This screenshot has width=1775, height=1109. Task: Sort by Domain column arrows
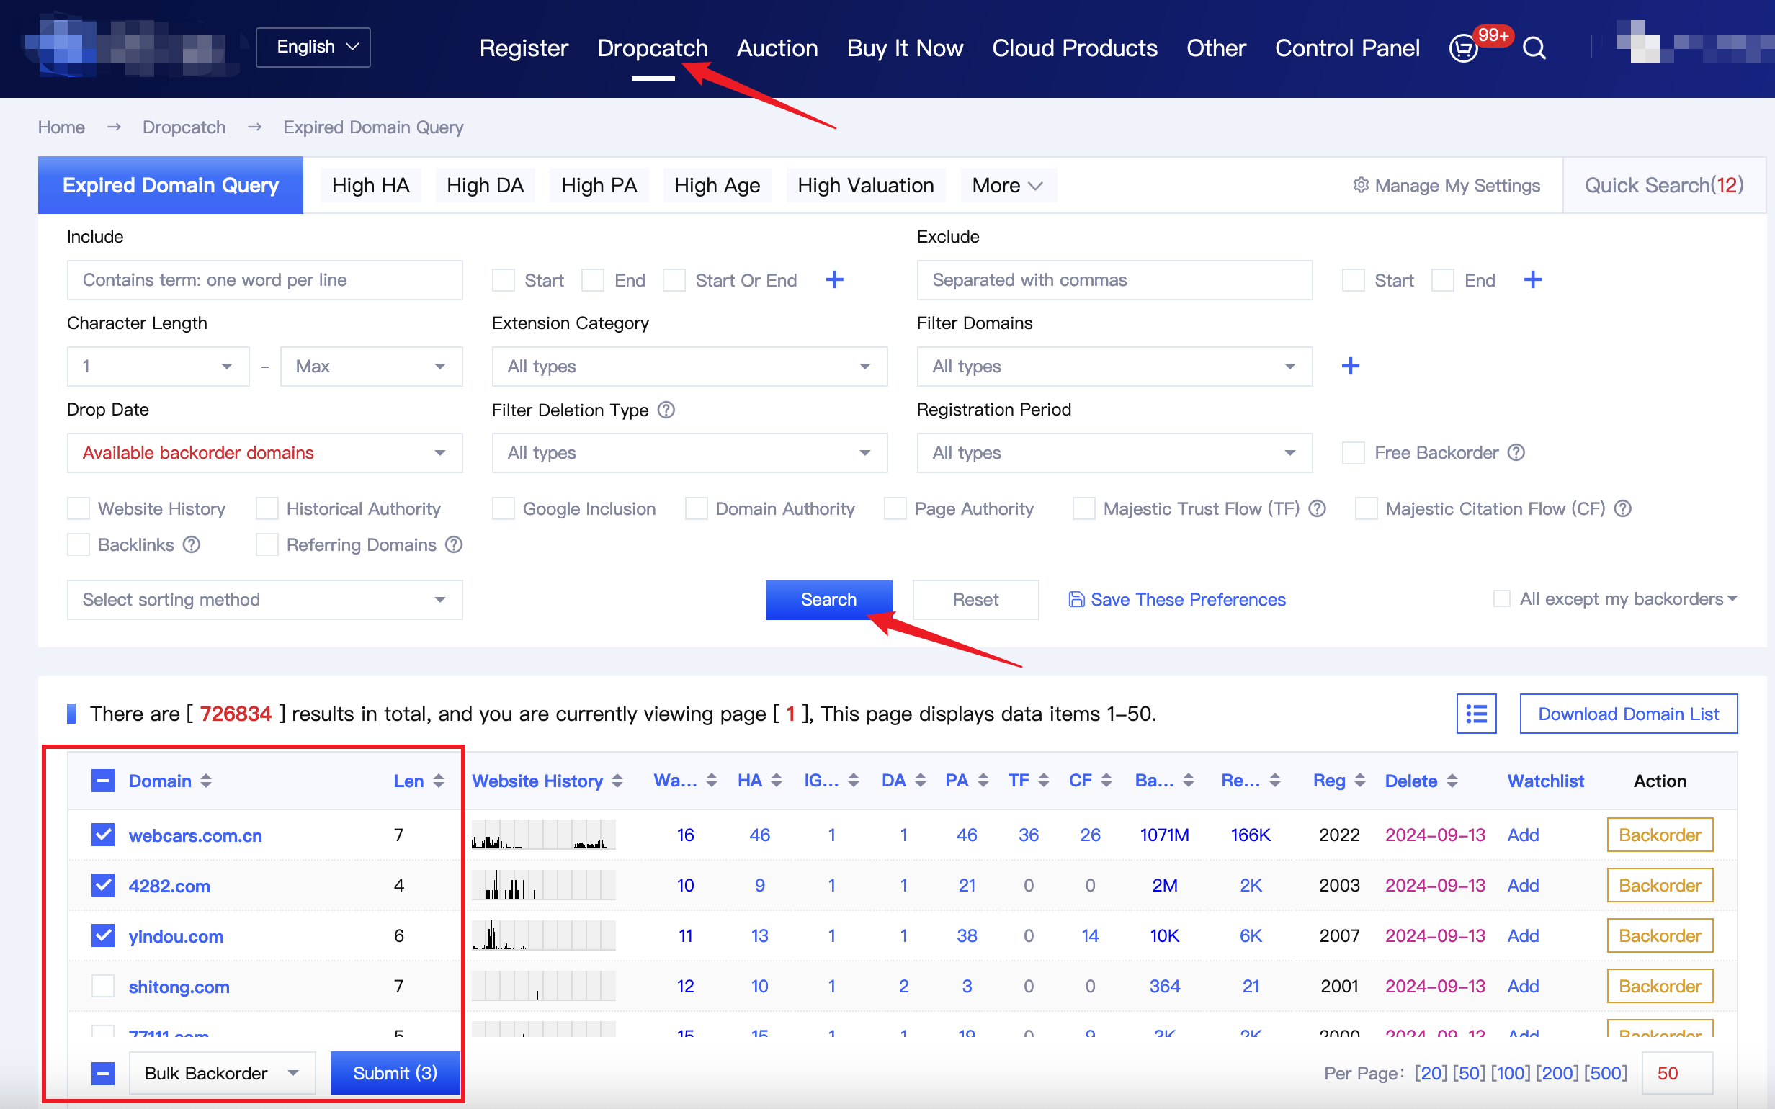pyautogui.click(x=206, y=781)
